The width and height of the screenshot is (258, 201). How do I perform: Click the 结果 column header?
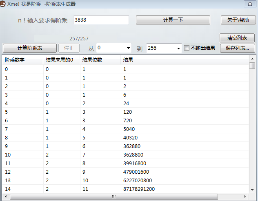coord(185,60)
